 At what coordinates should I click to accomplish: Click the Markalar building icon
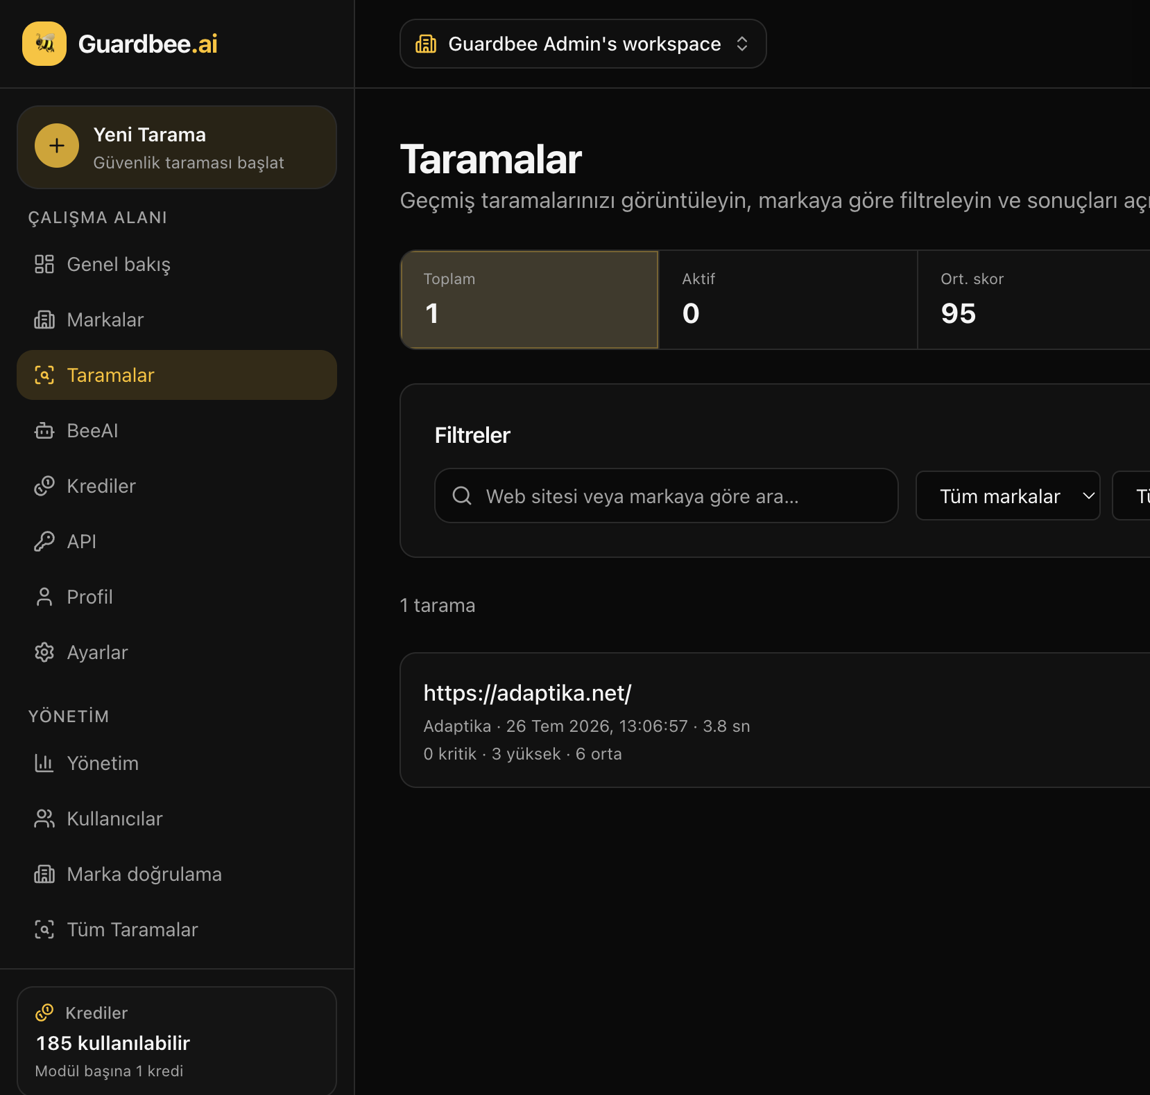(x=44, y=319)
